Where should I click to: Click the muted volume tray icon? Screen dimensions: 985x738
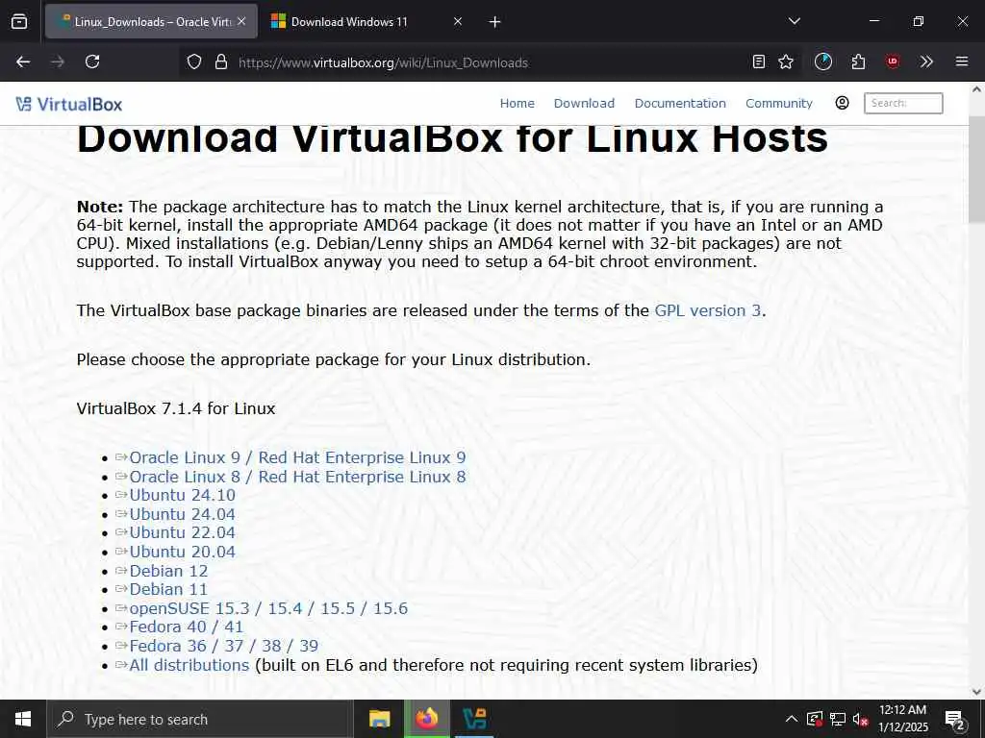click(860, 719)
